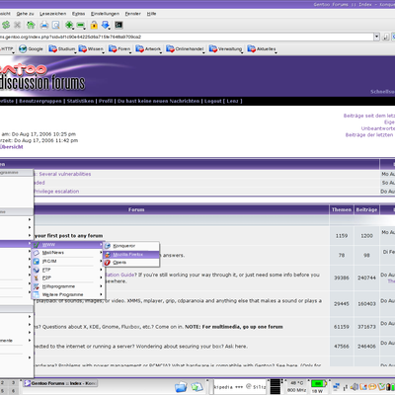
Task: Select Konqueror in the WWW submenu
Action: tap(131, 246)
